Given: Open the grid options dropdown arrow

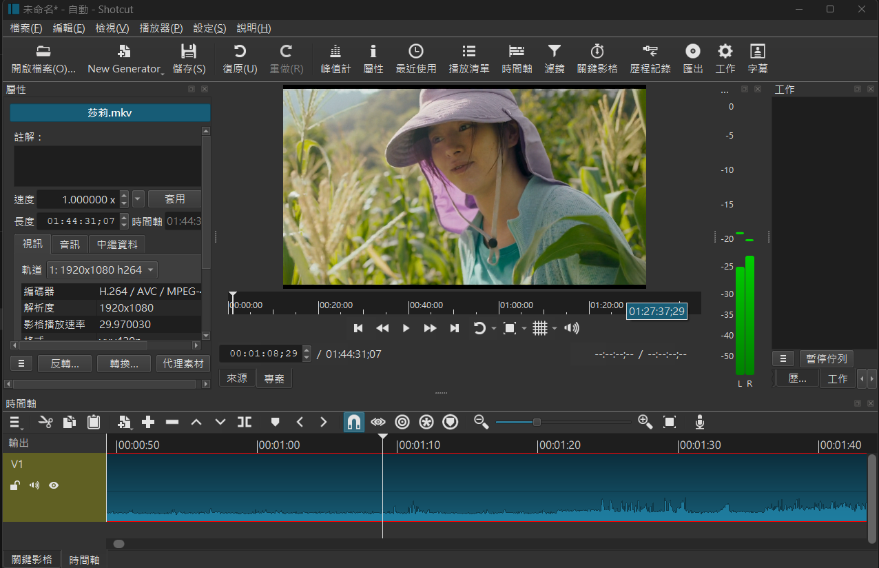Looking at the screenshot, I should [x=555, y=329].
